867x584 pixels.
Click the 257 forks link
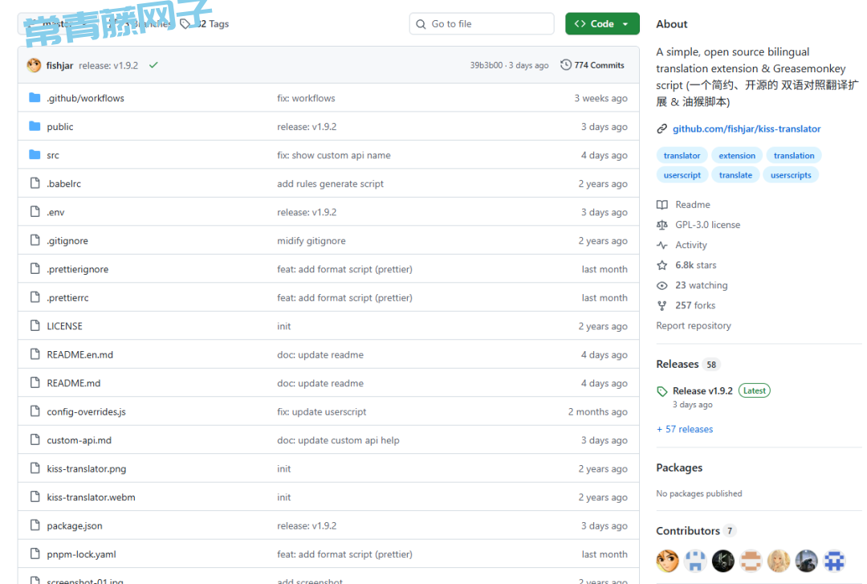click(695, 305)
